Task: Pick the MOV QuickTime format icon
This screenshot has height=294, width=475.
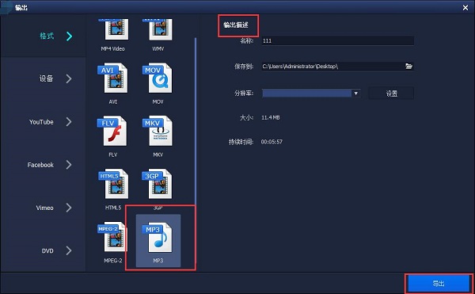Action: pos(158,78)
